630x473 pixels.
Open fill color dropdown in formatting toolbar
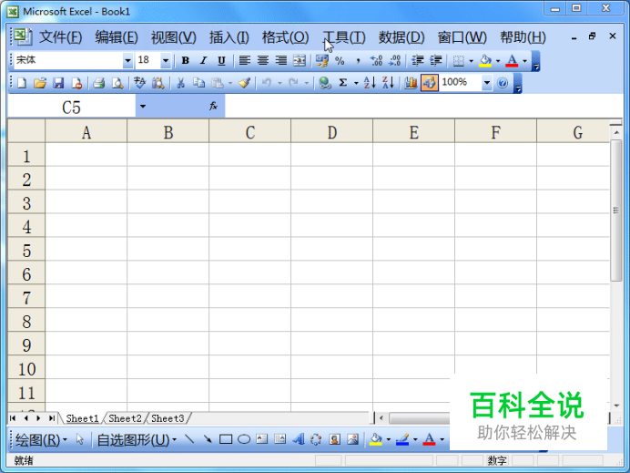(x=498, y=61)
